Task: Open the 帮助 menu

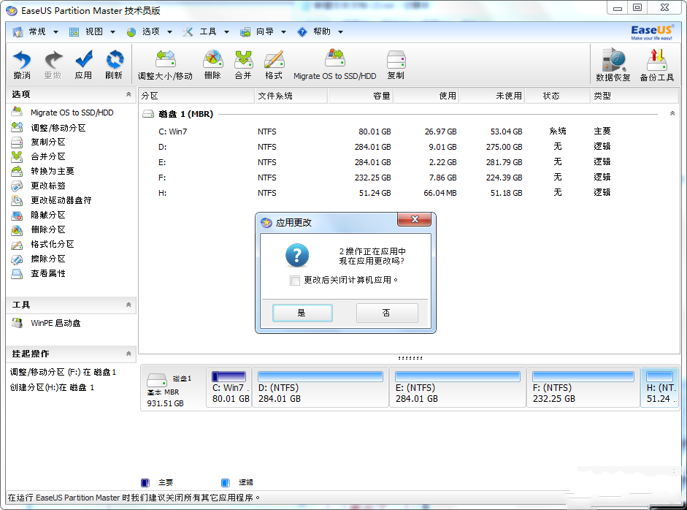Action: click(321, 31)
